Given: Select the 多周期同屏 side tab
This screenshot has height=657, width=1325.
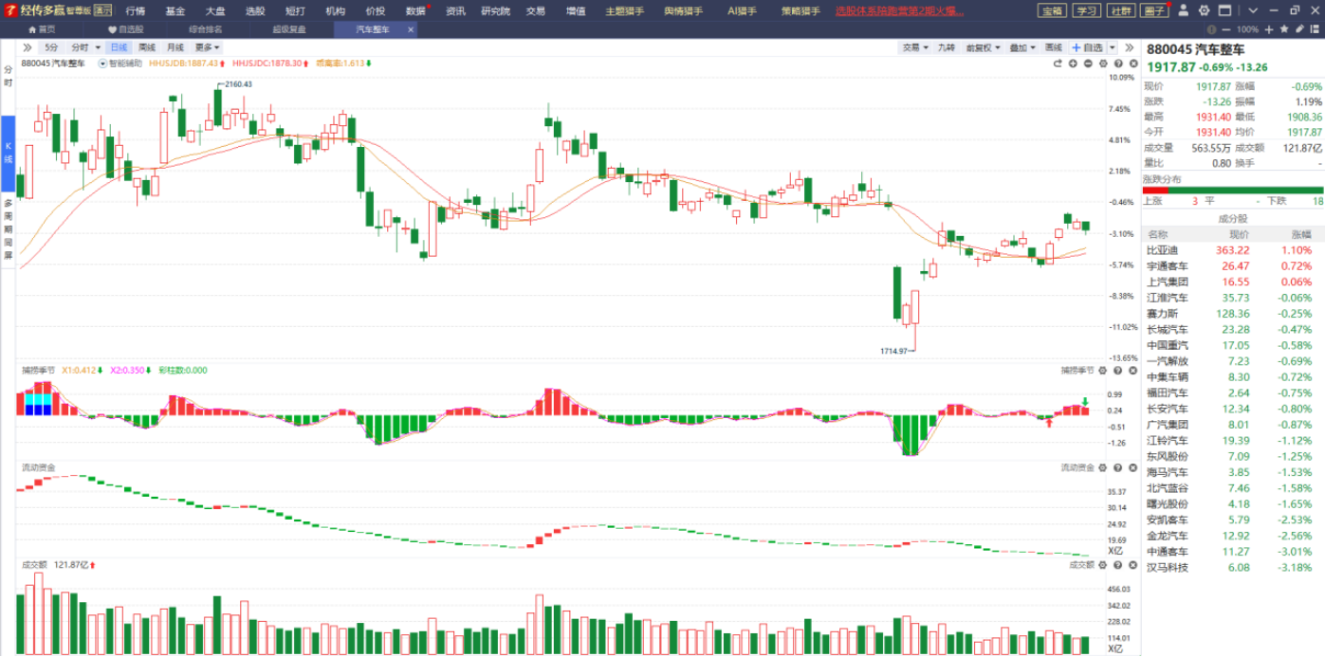Looking at the screenshot, I should [x=8, y=228].
